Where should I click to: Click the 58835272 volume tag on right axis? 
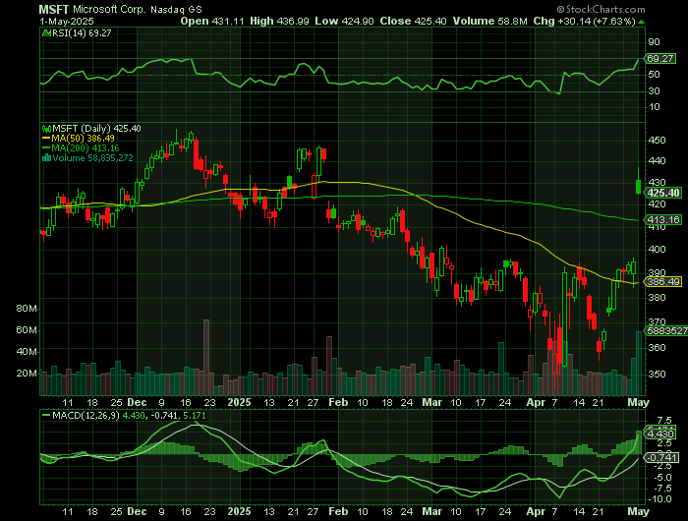click(x=667, y=331)
